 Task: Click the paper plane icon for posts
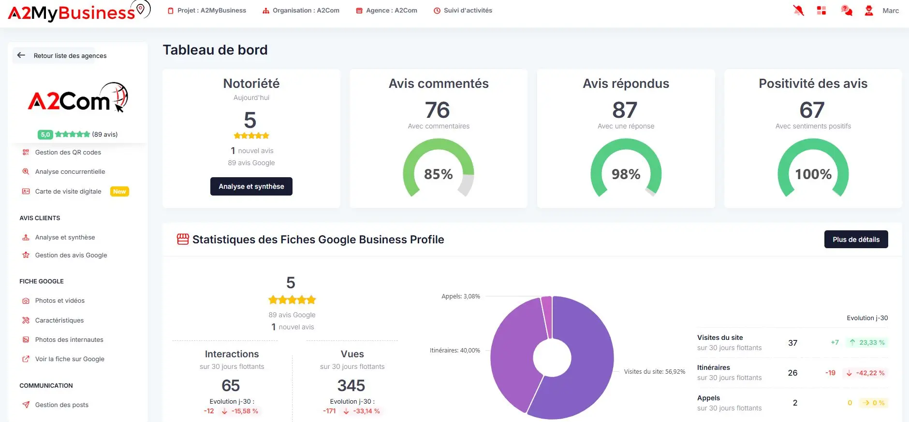click(26, 405)
